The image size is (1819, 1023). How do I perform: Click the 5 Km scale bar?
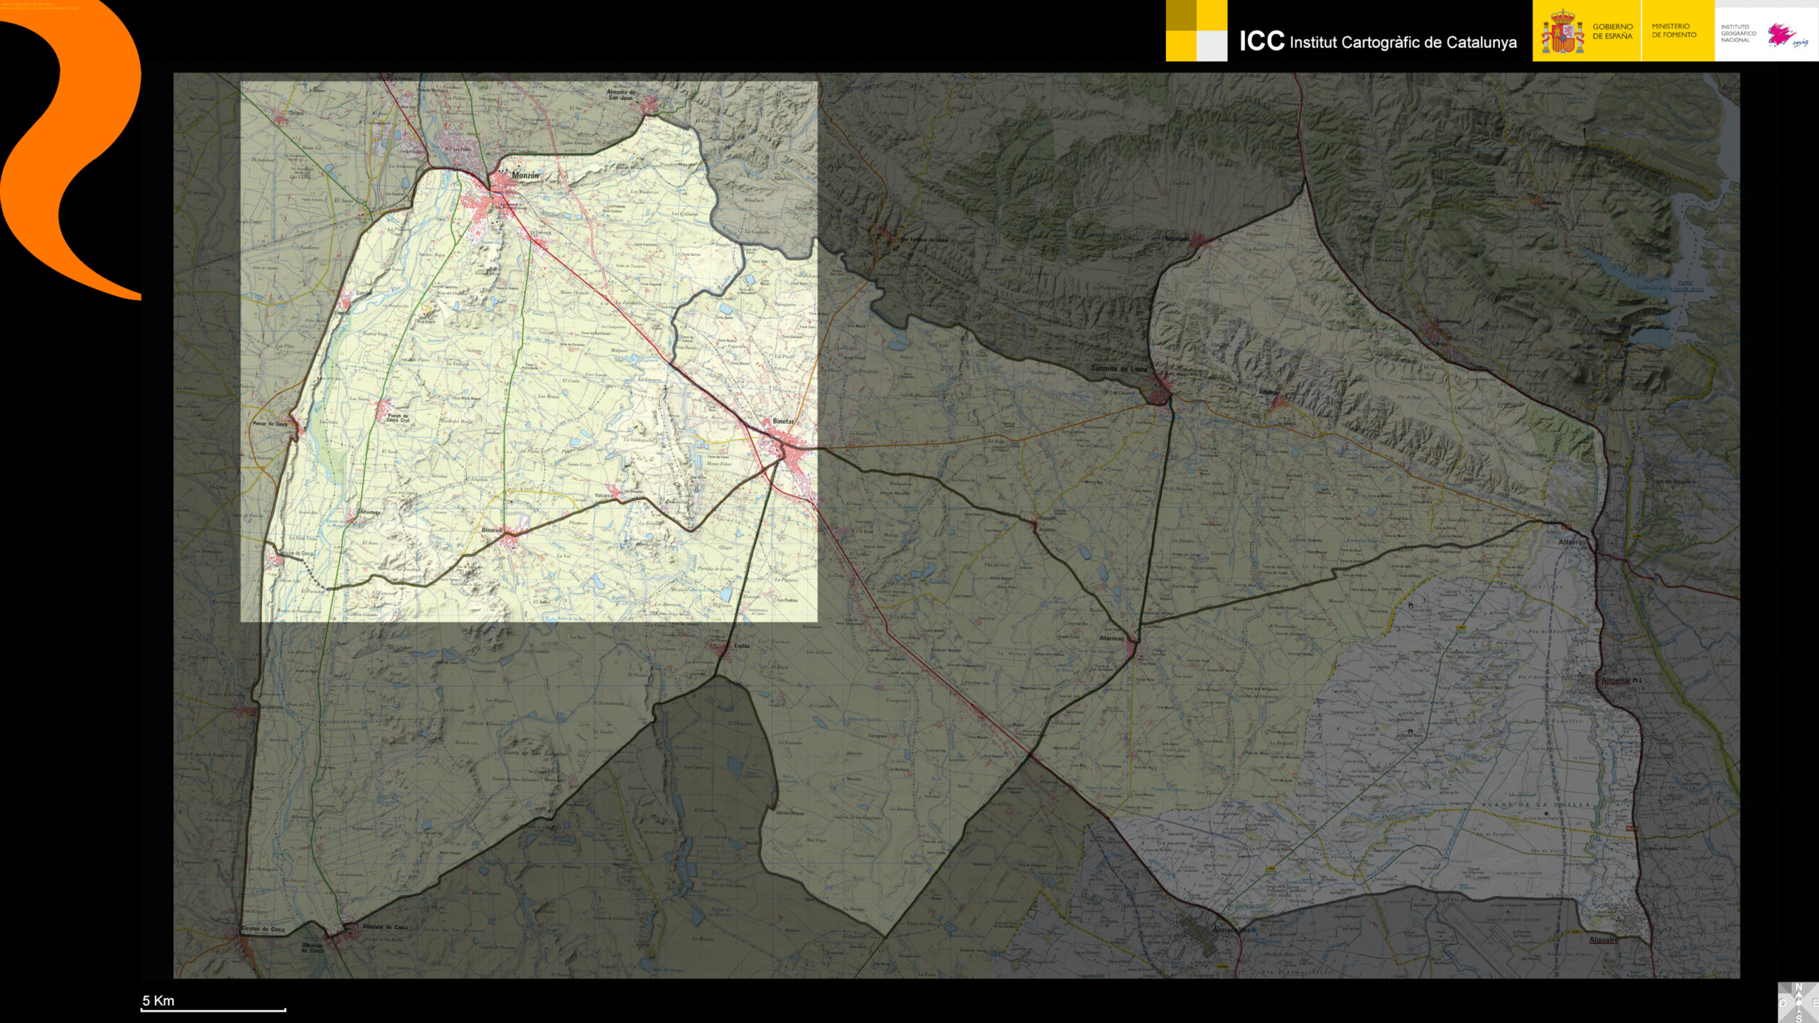coord(213,1008)
